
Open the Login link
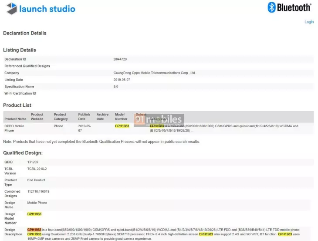(x=309, y=22)
